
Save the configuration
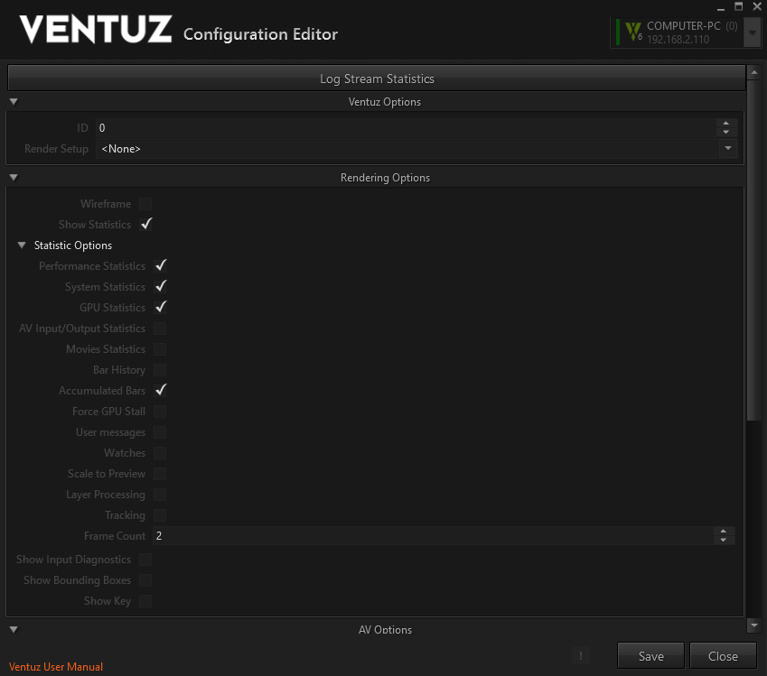click(x=650, y=656)
